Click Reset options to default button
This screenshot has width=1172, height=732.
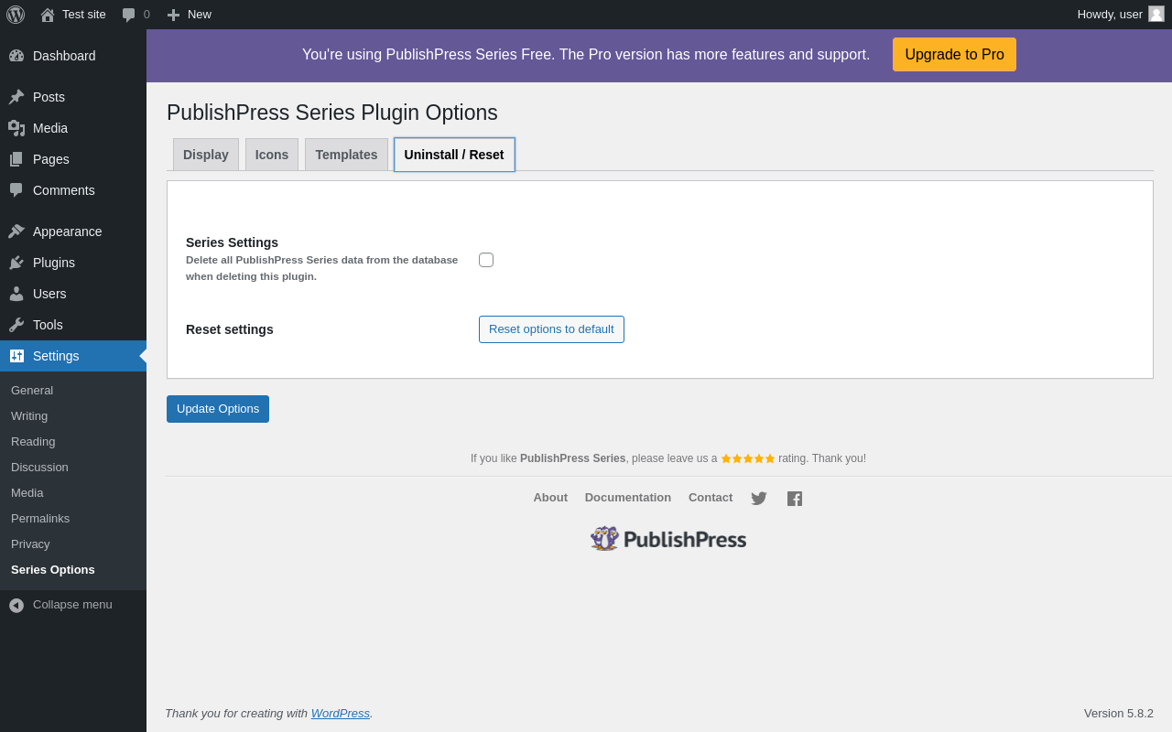[551, 329]
